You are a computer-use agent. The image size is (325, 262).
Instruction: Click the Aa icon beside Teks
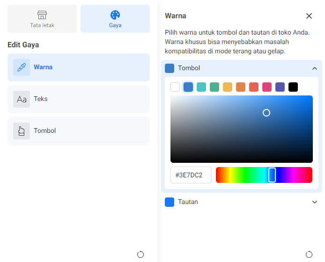[22, 99]
